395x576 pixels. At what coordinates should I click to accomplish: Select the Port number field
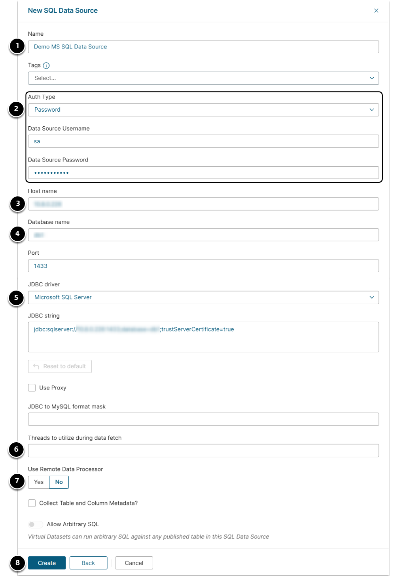(x=203, y=266)
